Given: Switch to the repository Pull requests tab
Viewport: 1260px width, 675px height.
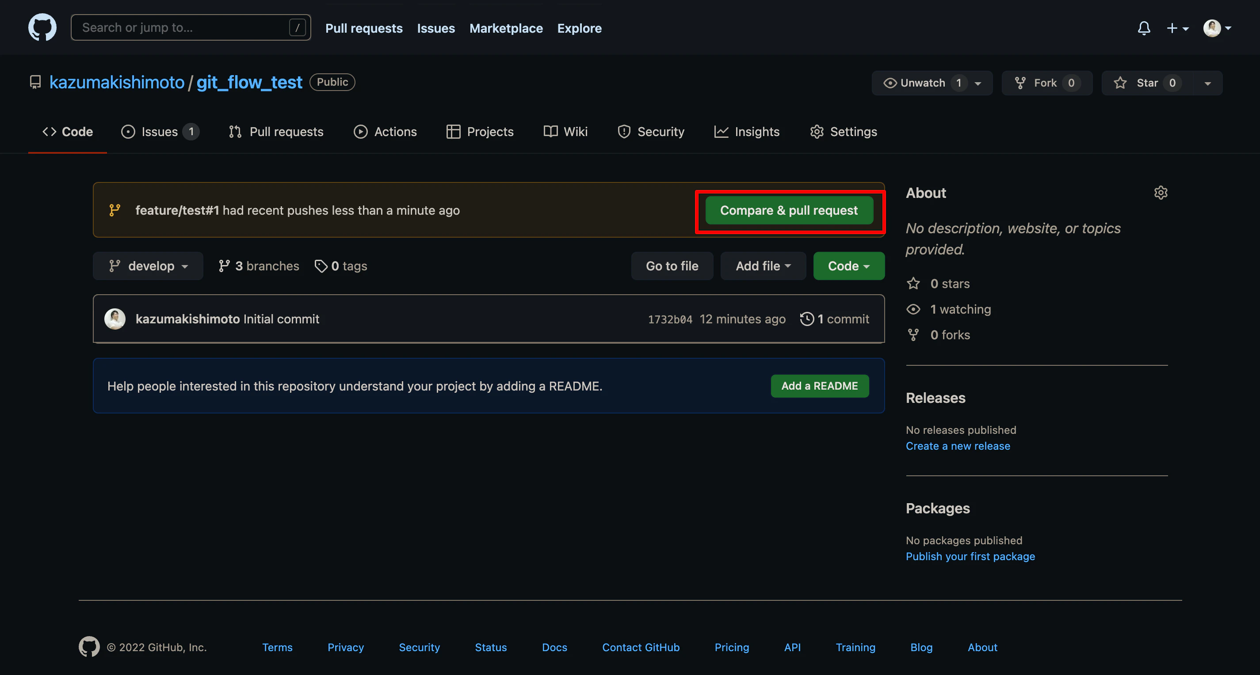Looking at the screenshot, I should tap(276, 132).
